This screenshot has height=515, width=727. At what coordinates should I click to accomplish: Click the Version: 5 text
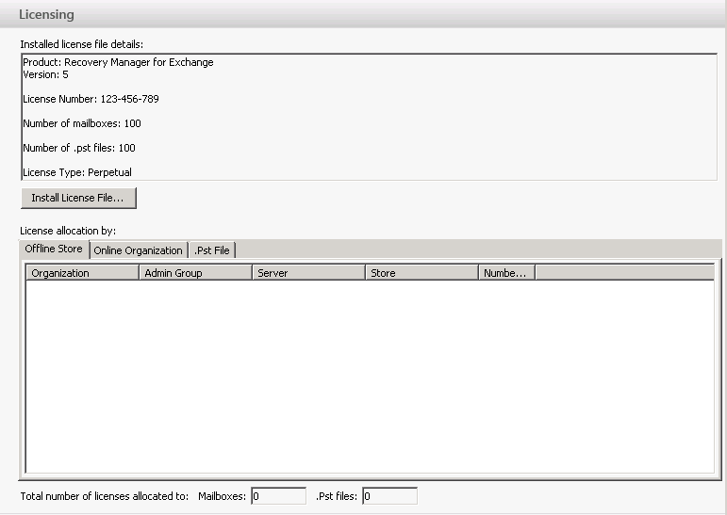[45, 74]
